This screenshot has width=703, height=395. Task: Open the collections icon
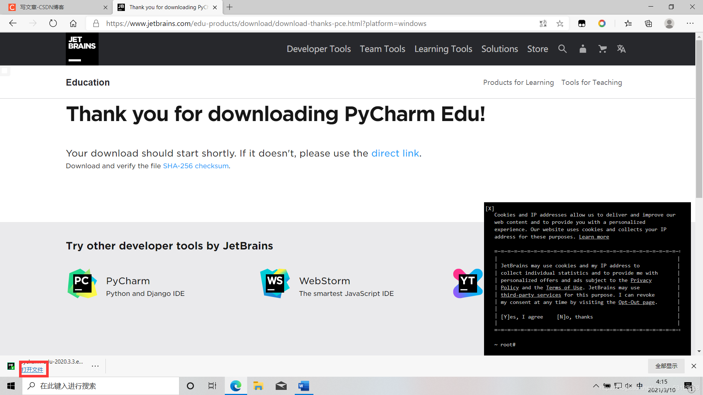coord(648,23)
